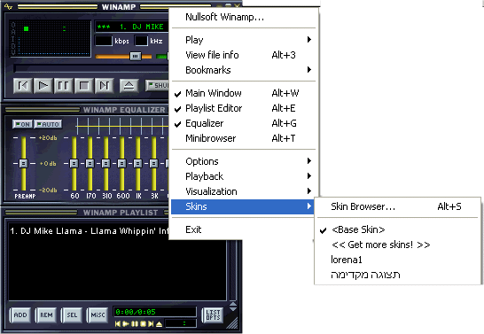Open files with the Eject button
This screenshot has height=334, width=484.
(129, 85)
